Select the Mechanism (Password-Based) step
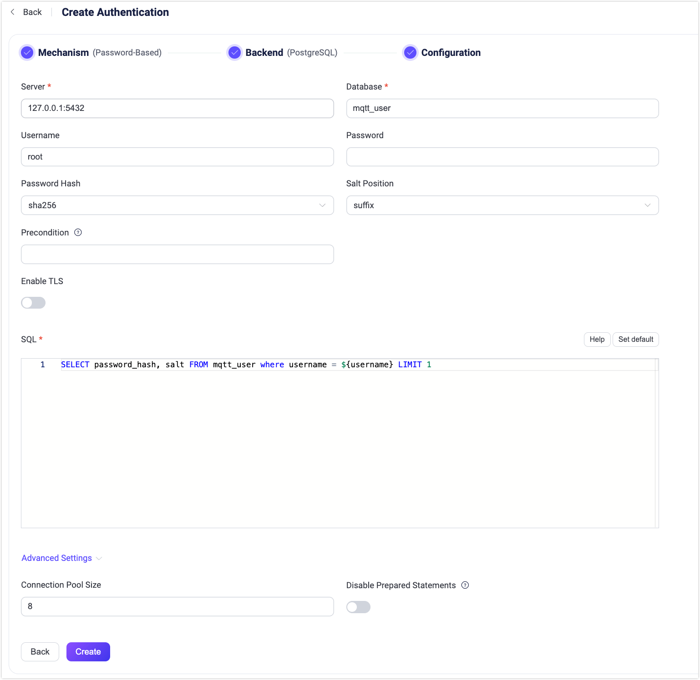 tap(64, 52)
